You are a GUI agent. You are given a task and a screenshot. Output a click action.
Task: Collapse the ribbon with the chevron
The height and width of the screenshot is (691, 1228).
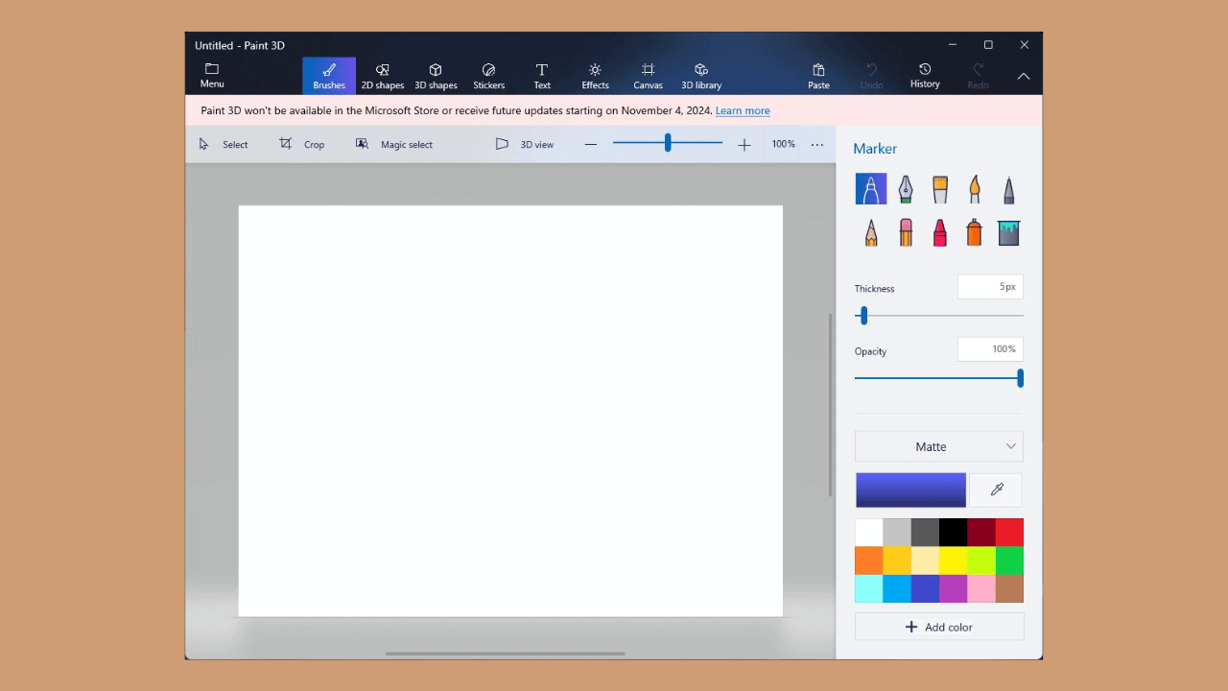[1023, 76]
